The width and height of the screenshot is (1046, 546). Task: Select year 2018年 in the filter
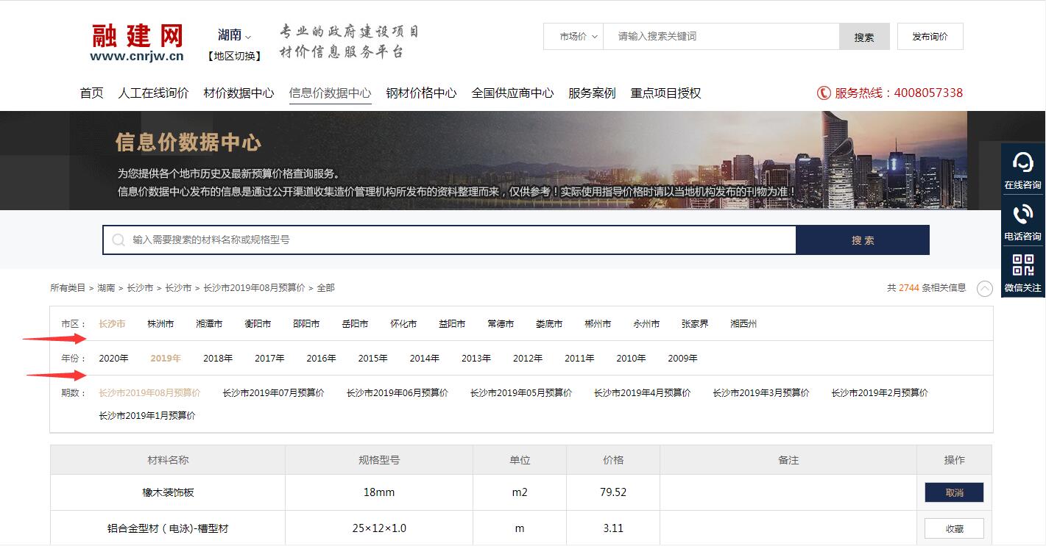(x=216, y=358)
